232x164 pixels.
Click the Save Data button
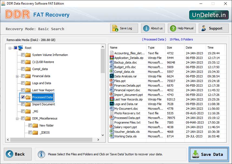[209, 154]
